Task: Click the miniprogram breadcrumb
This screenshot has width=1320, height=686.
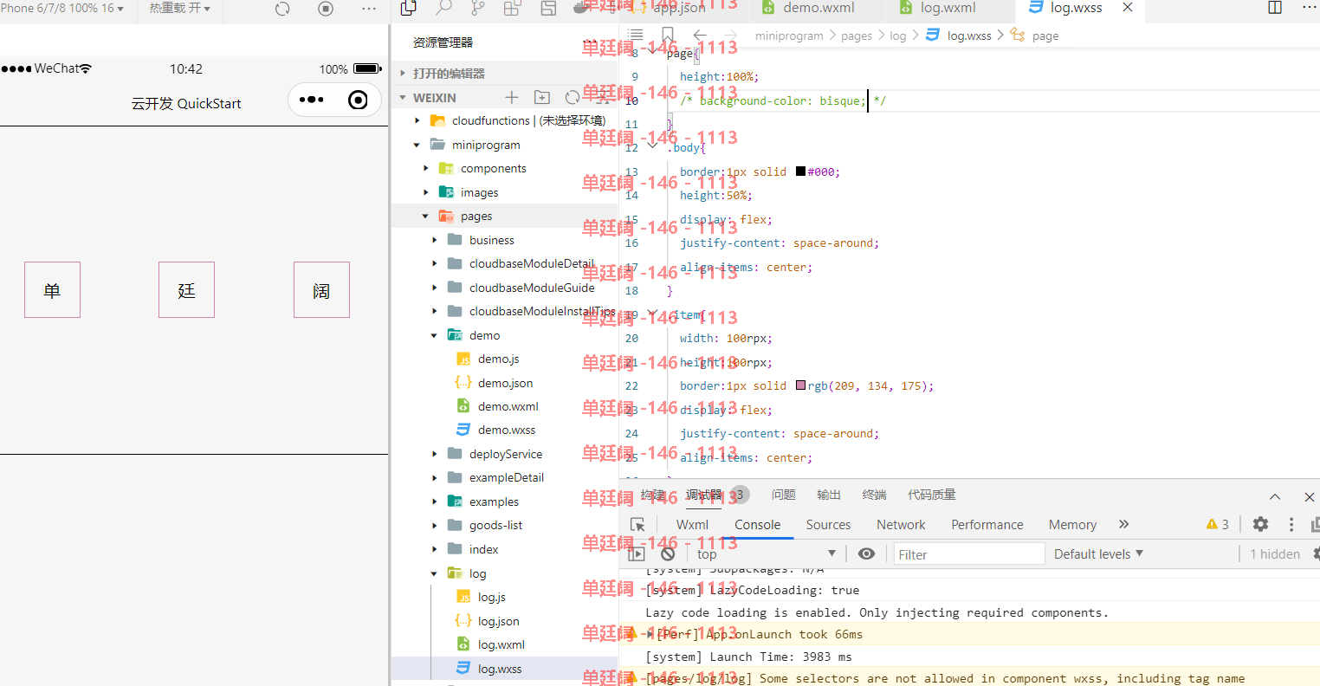Action: point(789,36)
